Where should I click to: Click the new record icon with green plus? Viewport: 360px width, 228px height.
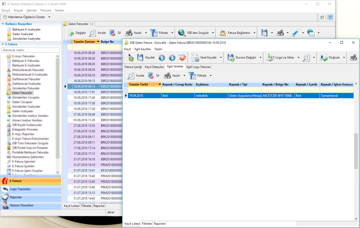(x=131, y=58)
